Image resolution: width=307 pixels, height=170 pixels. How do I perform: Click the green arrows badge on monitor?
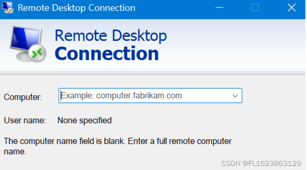[x=38, y=53]
